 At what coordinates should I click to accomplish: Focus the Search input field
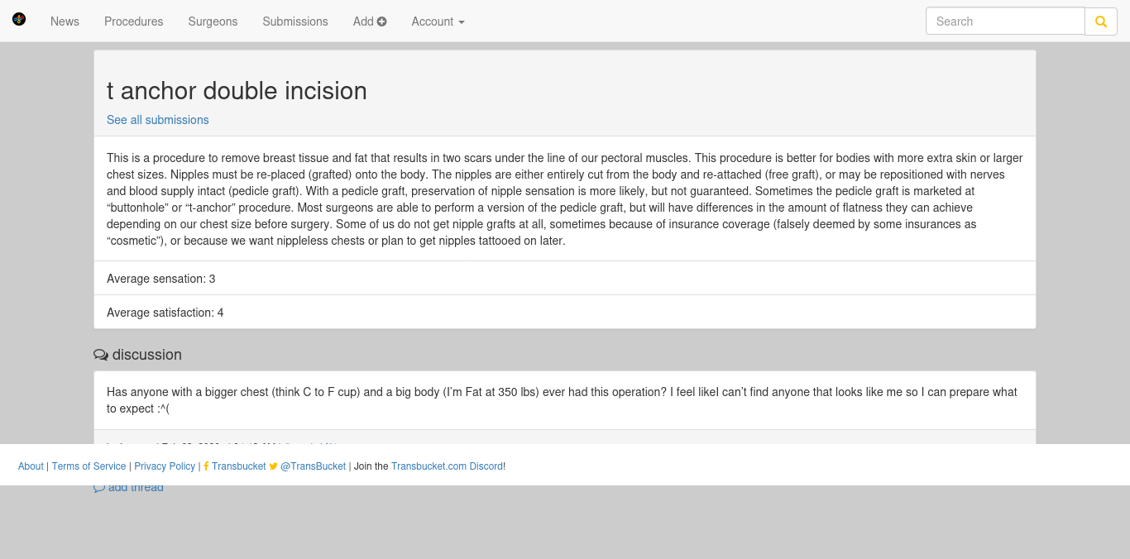pos(1004,21)
